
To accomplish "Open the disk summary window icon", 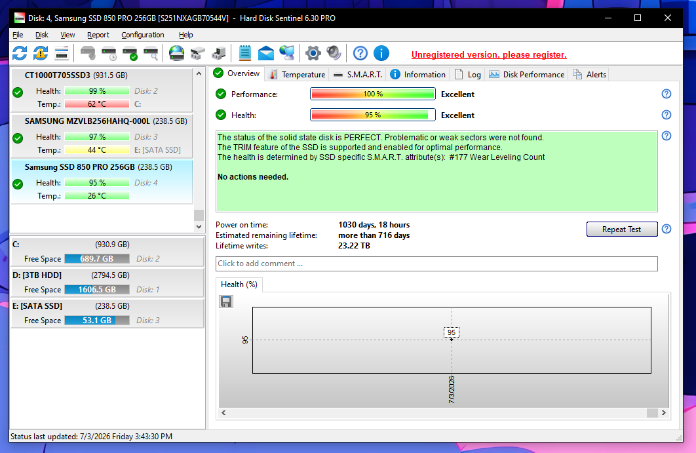I will [62, 53].
